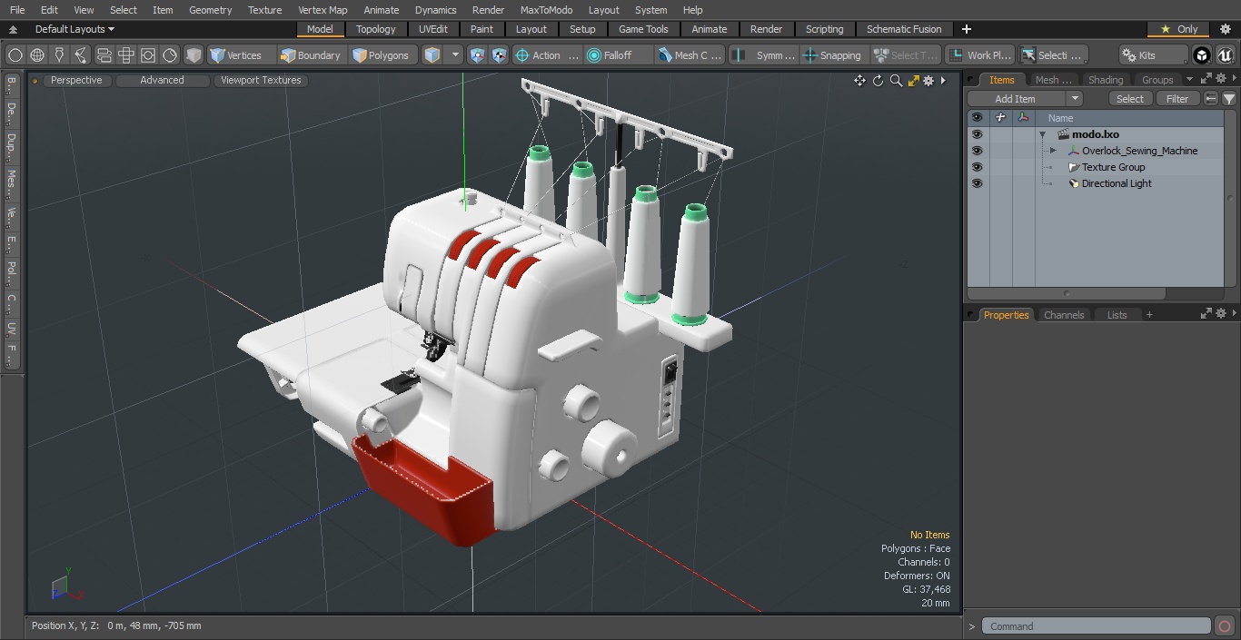Open the Default Layouts dropdown

coord(76,29)
